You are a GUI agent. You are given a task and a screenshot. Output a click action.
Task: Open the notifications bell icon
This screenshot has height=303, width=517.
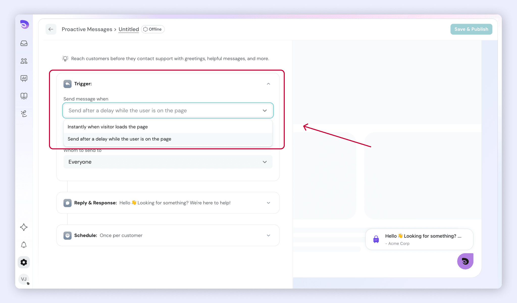coord(24,245)
